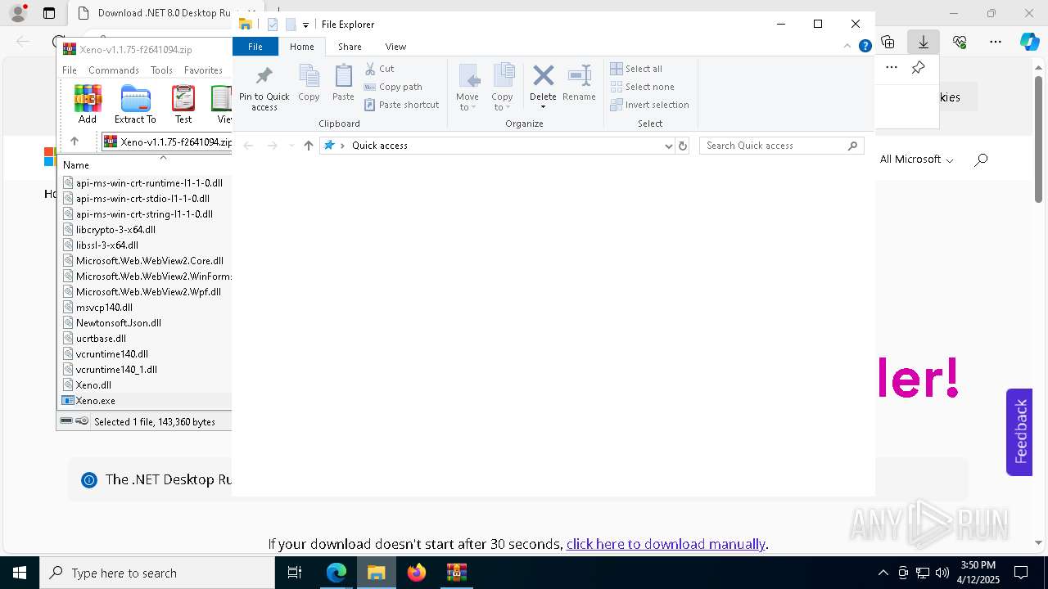Click the webpage search magnifier icon
This screenshot has height=589, width=1048.
981,160
